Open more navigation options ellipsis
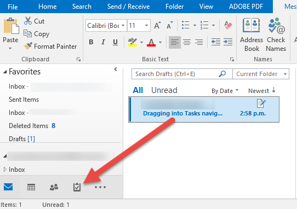The image size is (297, 209). [100, 187]
